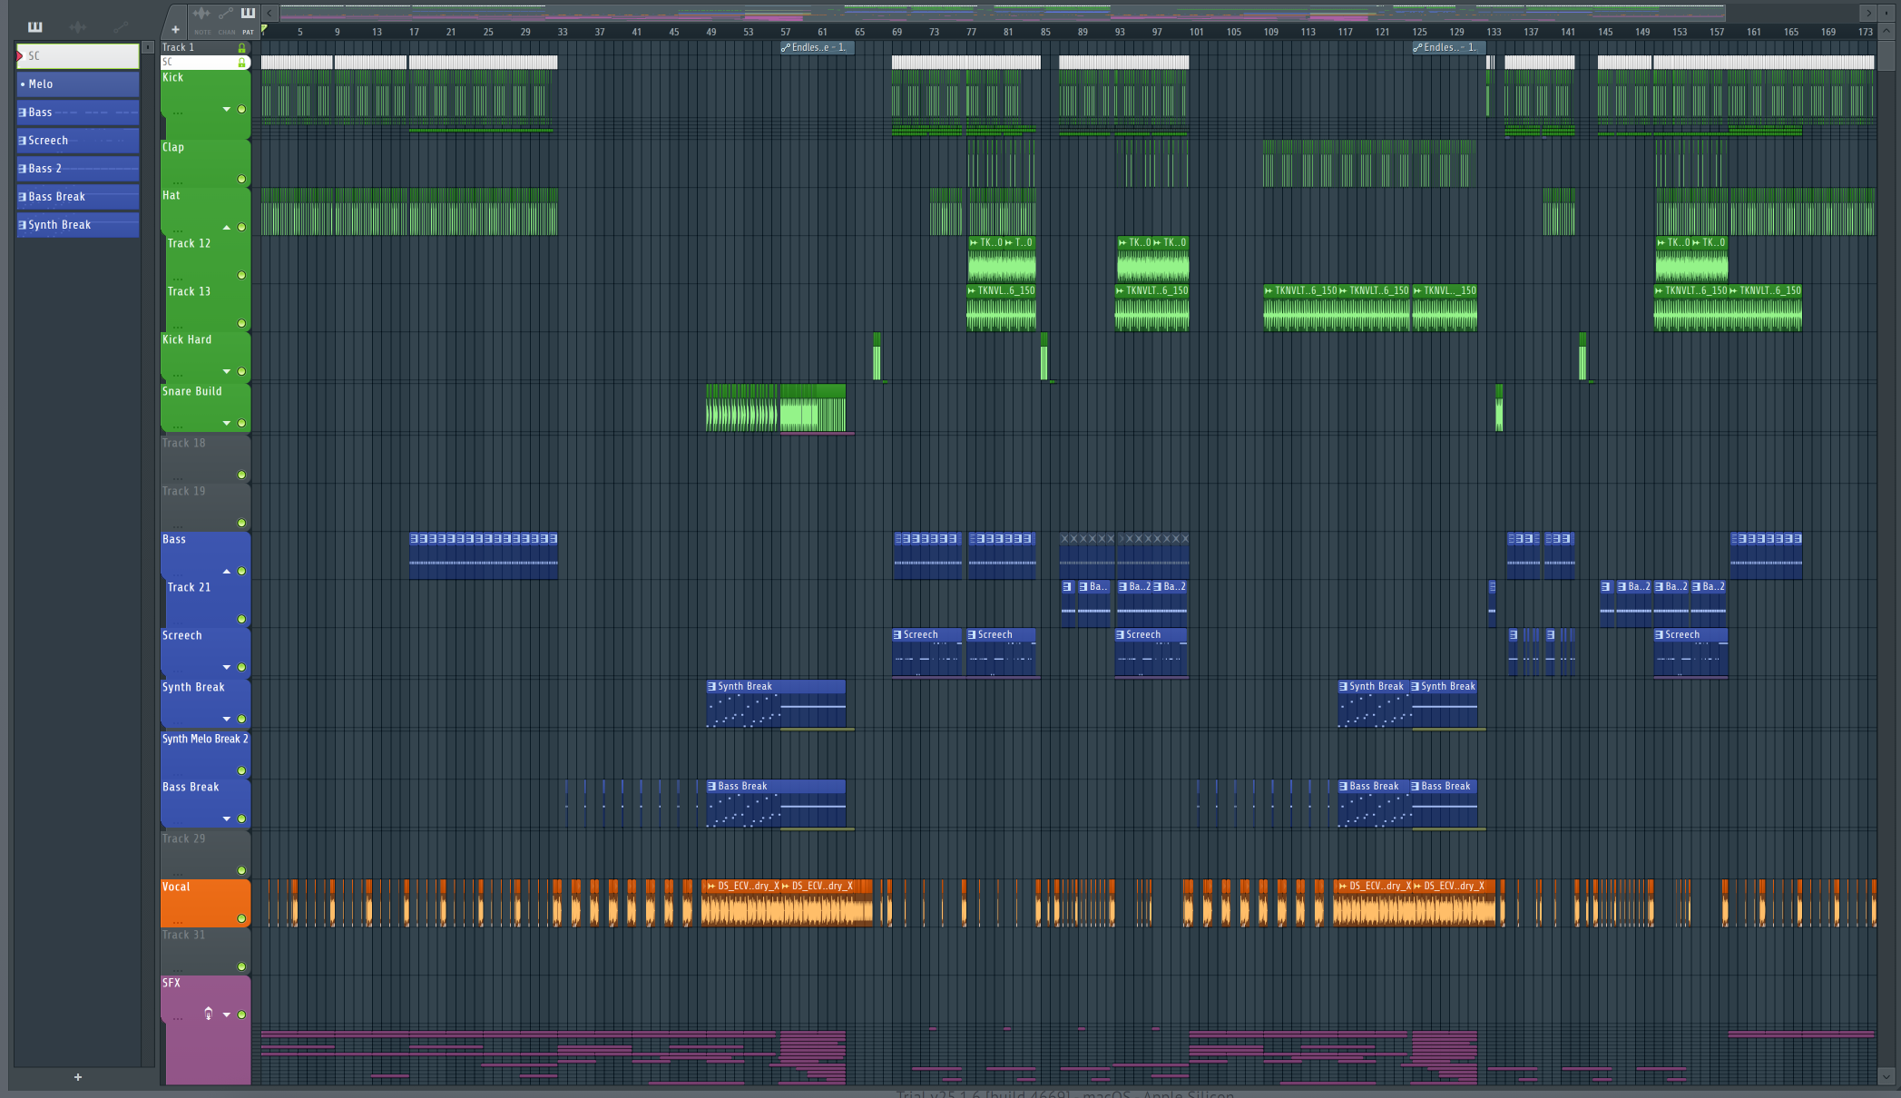Click the Synth Break pattern icon in picker
This screenshot has width=1901, height=1098.
(x=23, y=225)
